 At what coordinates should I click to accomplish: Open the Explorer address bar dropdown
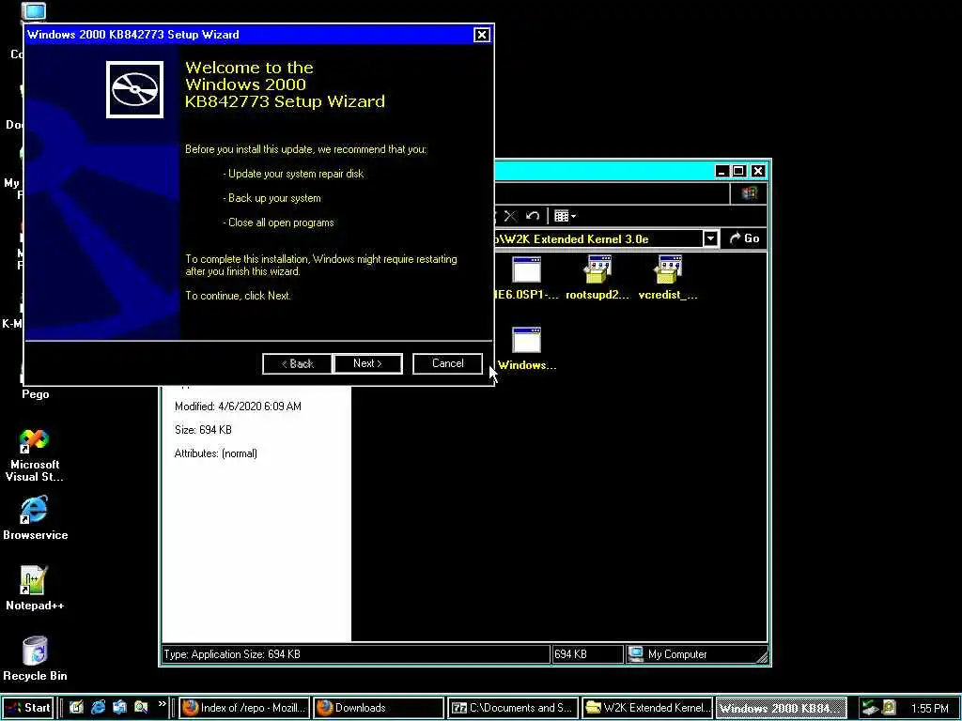pos(710,238)
